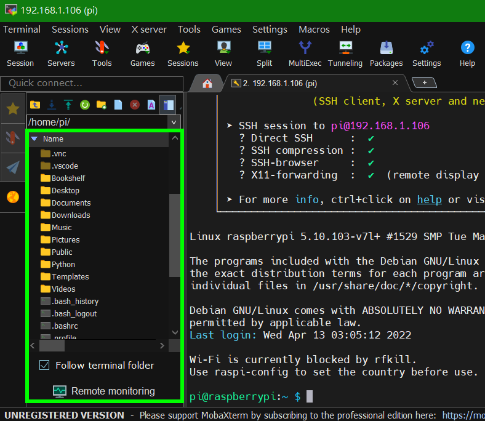Expand the /home/pi/ path dropdown
Image resolution: width=485 pixels, height=421 pixels.
[x=174, y=122]
